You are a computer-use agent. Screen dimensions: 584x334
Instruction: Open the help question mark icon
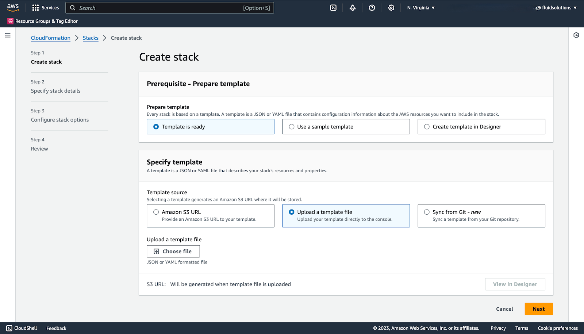click(372, 7)
